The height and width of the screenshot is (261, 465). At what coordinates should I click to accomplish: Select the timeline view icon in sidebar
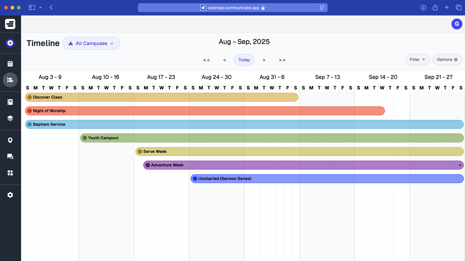click(10, 80)
